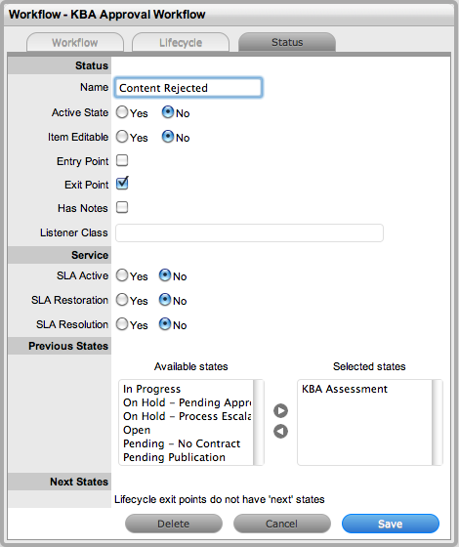Enable the Has Notes checkbox
This screenshot has width=459, height=547.
[x=122, y=207]
